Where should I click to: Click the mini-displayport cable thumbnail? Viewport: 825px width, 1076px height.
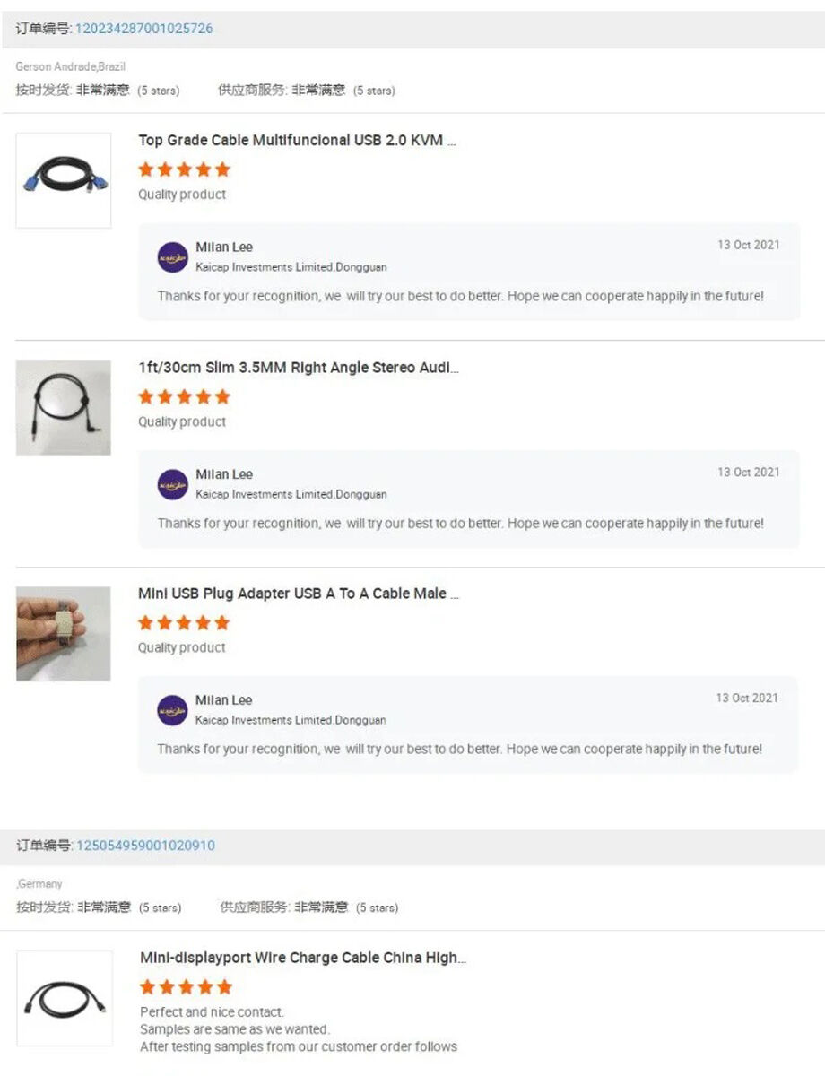[x=65, y=998]
